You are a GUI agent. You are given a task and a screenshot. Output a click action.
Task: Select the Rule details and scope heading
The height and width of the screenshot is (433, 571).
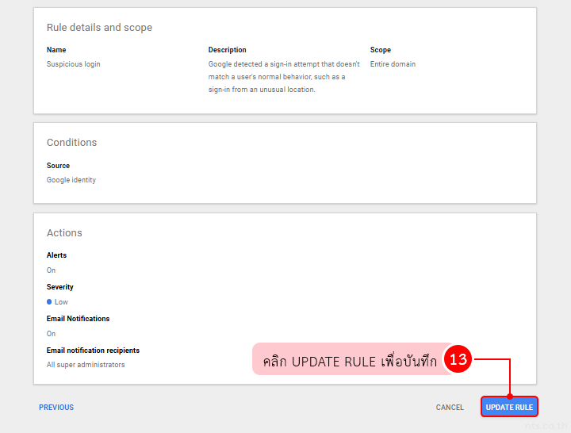[x=99, y=28]
